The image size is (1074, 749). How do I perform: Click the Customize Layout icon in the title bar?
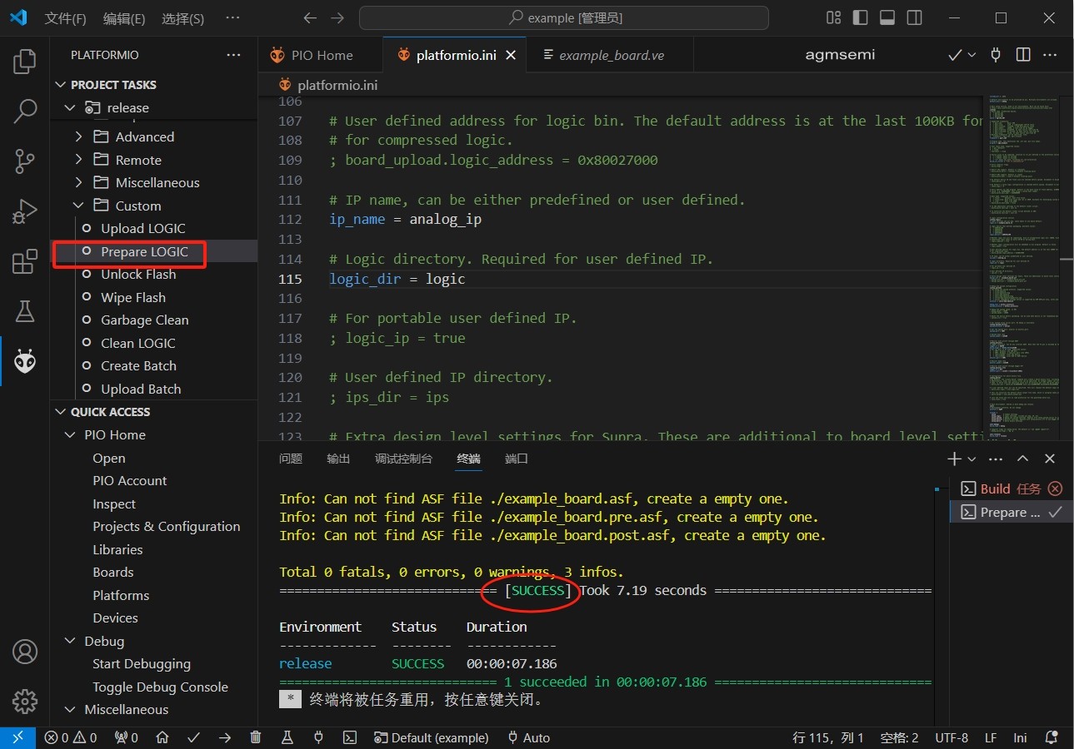click(833, 17)
